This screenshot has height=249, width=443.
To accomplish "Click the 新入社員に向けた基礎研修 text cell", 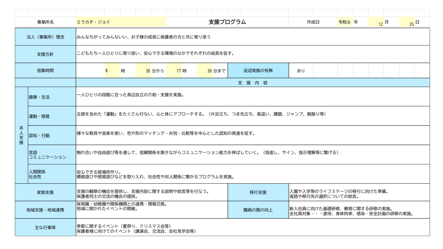I will coord(359,210).
